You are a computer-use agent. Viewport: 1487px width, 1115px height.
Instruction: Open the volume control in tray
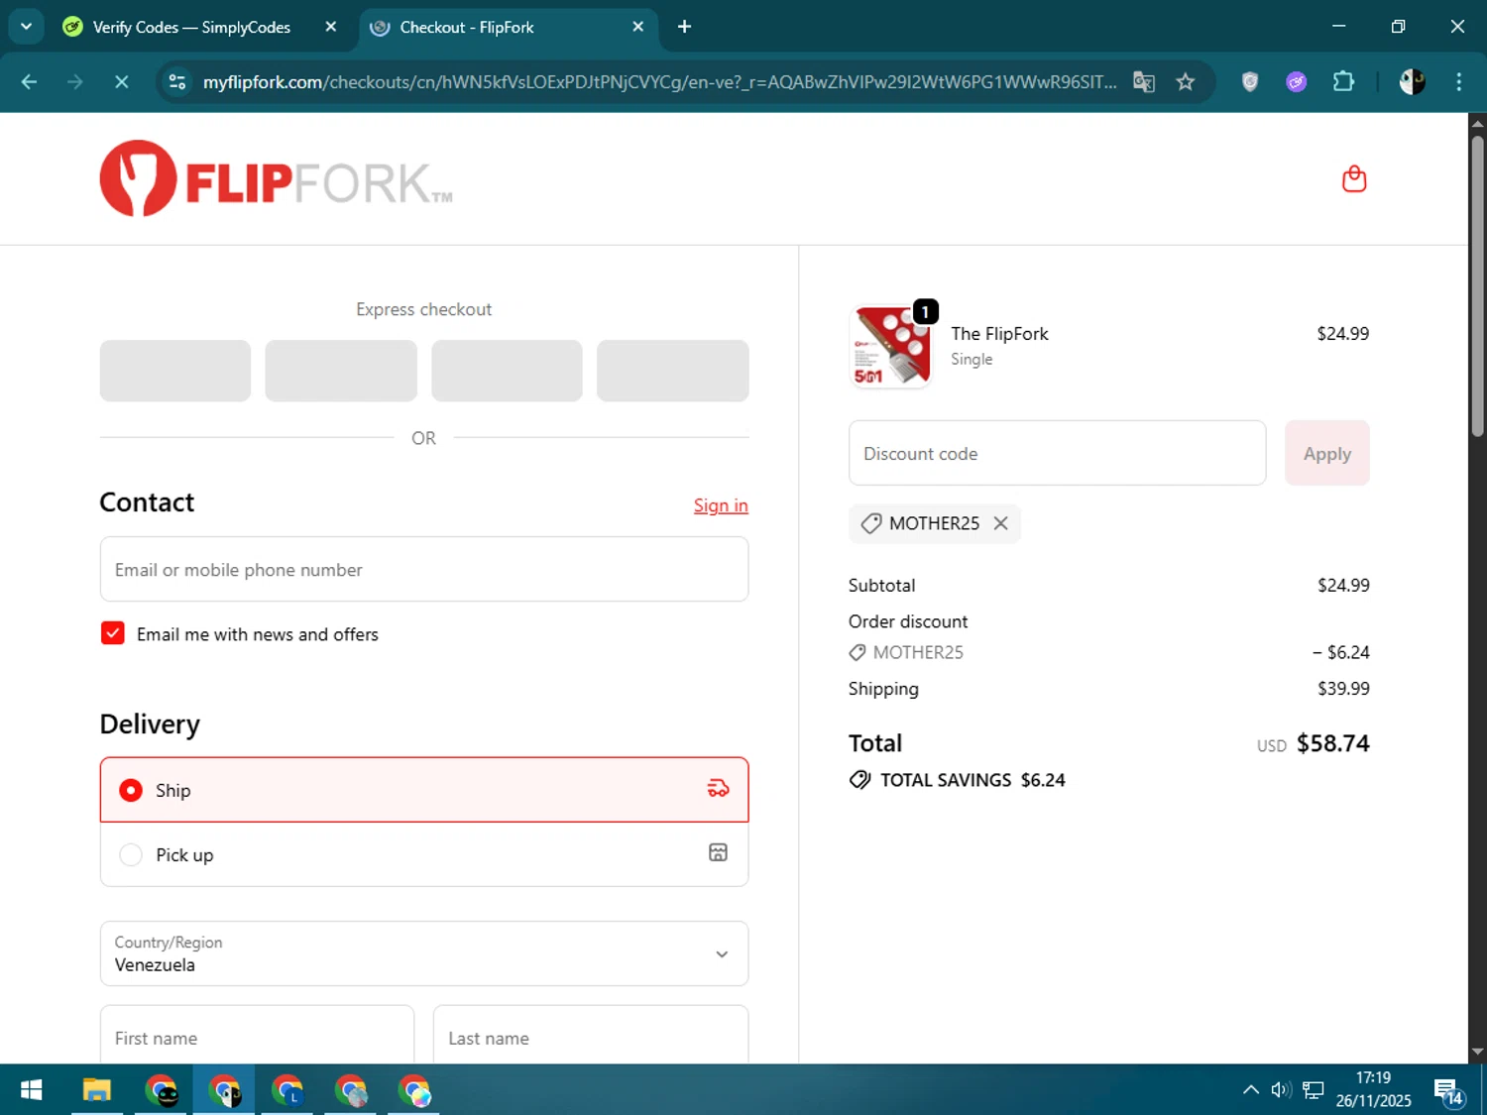(1281, 1090)
